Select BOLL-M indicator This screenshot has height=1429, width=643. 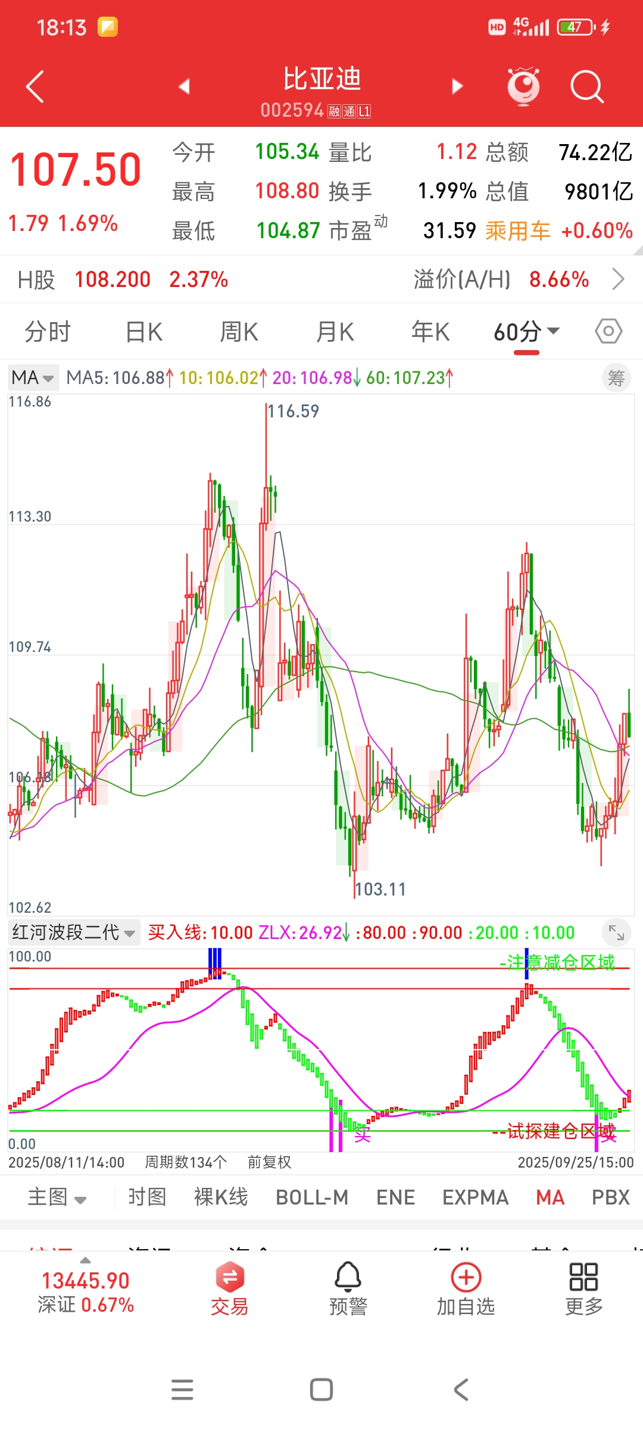tap(312, 1197)
